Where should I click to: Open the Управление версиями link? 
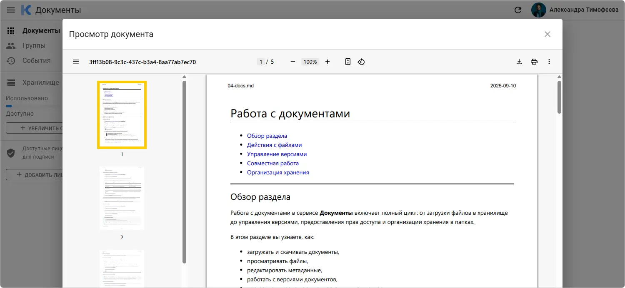coord(277,154)
